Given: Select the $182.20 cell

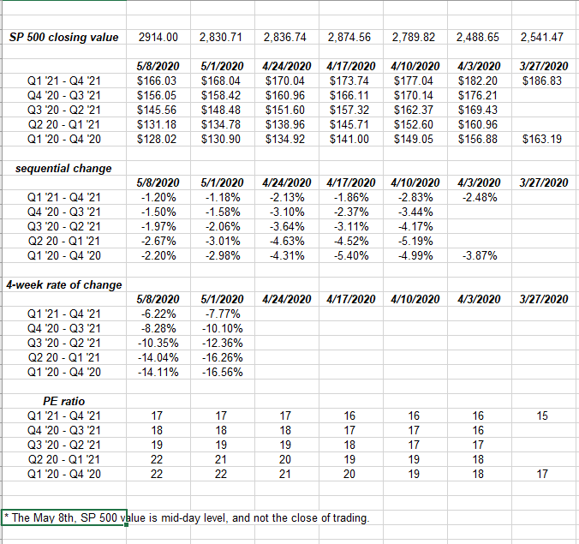Looking at the screenshot, I should (x=478, y=81).
